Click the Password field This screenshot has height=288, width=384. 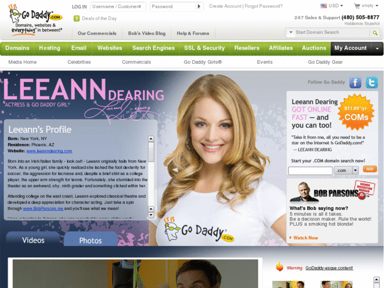pos(173,7)
